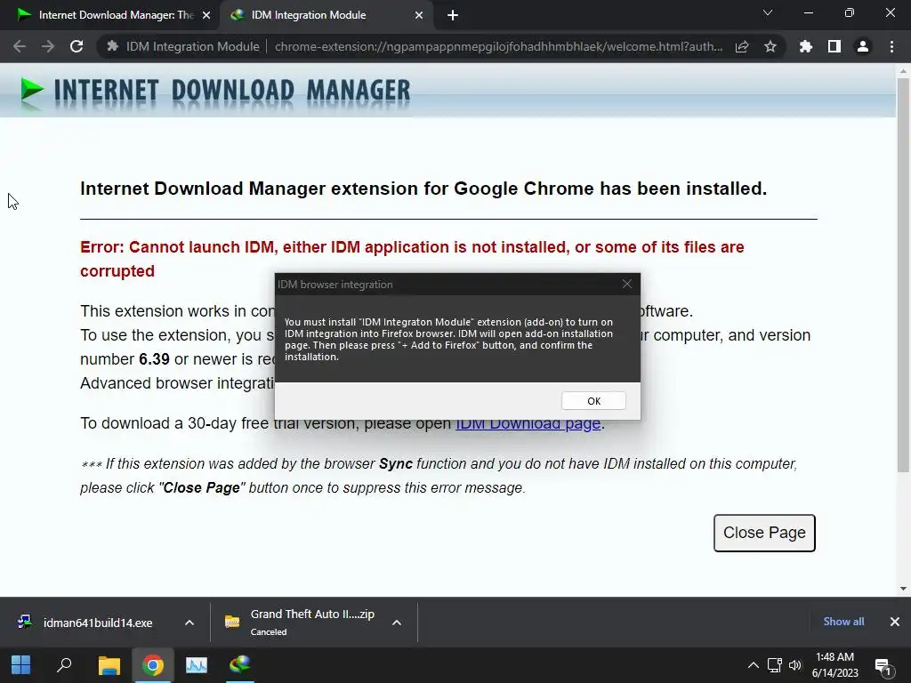Open the IDM app in taskbar
This screenshot has width=911, height=683.
click(x=239, y=665)
